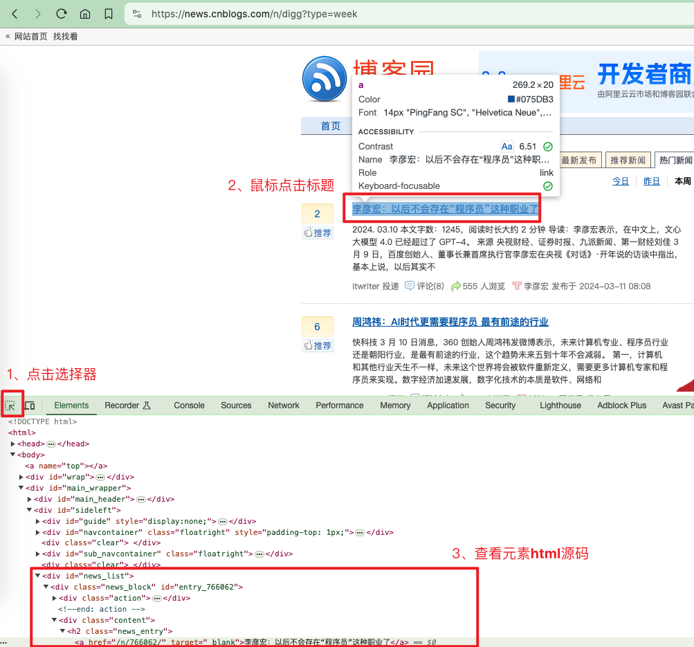
Task: Expand the div class="action" node
Action: click(x=54, y=599)
